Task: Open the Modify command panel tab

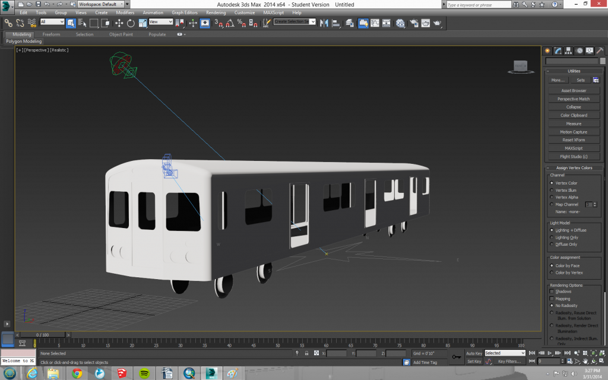Action: pos(558,51)
